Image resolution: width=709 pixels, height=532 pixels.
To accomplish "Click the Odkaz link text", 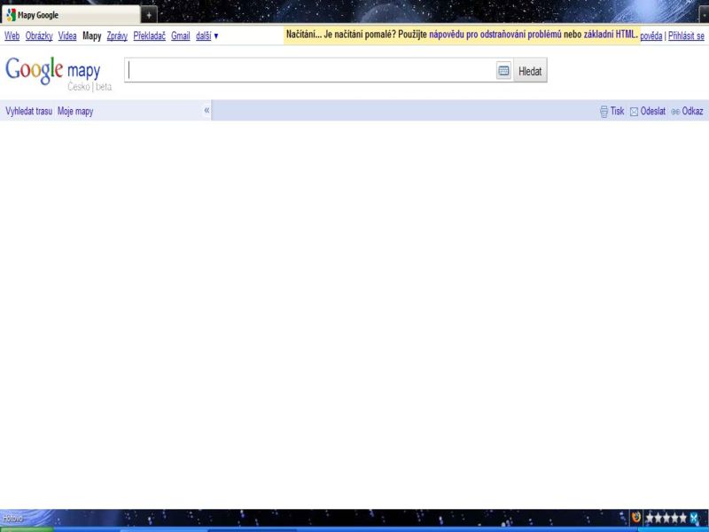I will tap(693, 111).
